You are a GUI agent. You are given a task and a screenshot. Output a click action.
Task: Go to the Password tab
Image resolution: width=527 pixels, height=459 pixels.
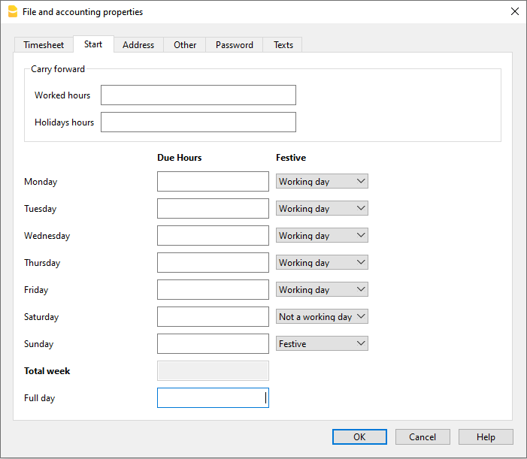[x=235, y=45]
